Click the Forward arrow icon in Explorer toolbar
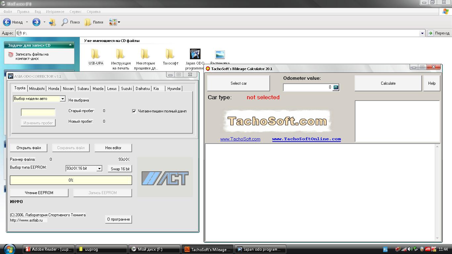 click(36, 22)
